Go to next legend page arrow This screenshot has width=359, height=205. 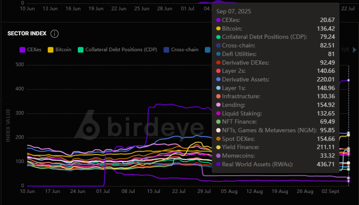(354, 50)
